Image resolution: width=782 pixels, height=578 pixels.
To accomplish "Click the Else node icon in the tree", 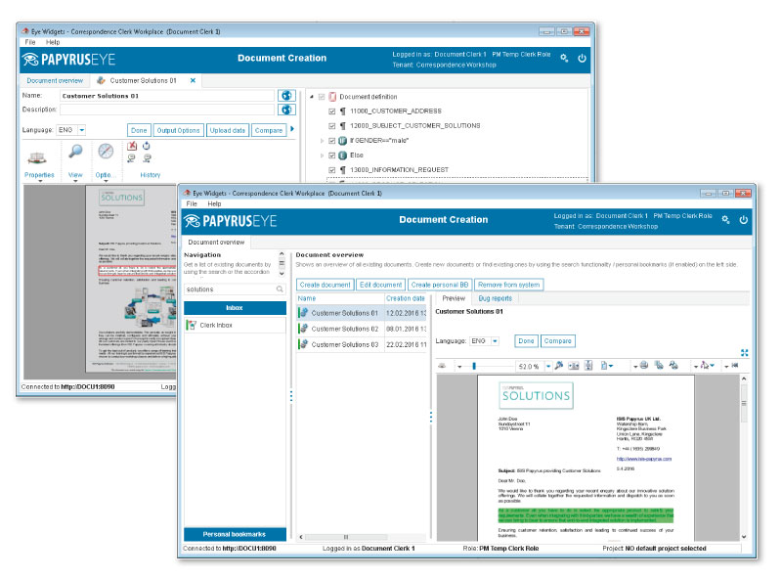I will tap(342, 156).
